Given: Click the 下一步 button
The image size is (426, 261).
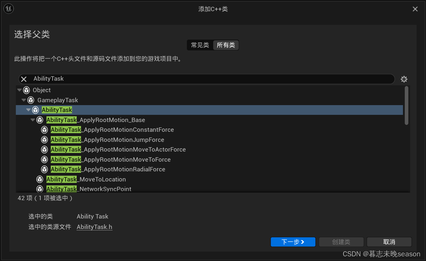Looking at the screenshot, I should pyautogui.click(x=293, y=242).
